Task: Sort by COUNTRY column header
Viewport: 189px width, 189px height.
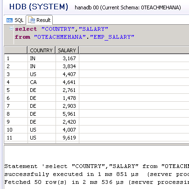Action: click(42, 50)
